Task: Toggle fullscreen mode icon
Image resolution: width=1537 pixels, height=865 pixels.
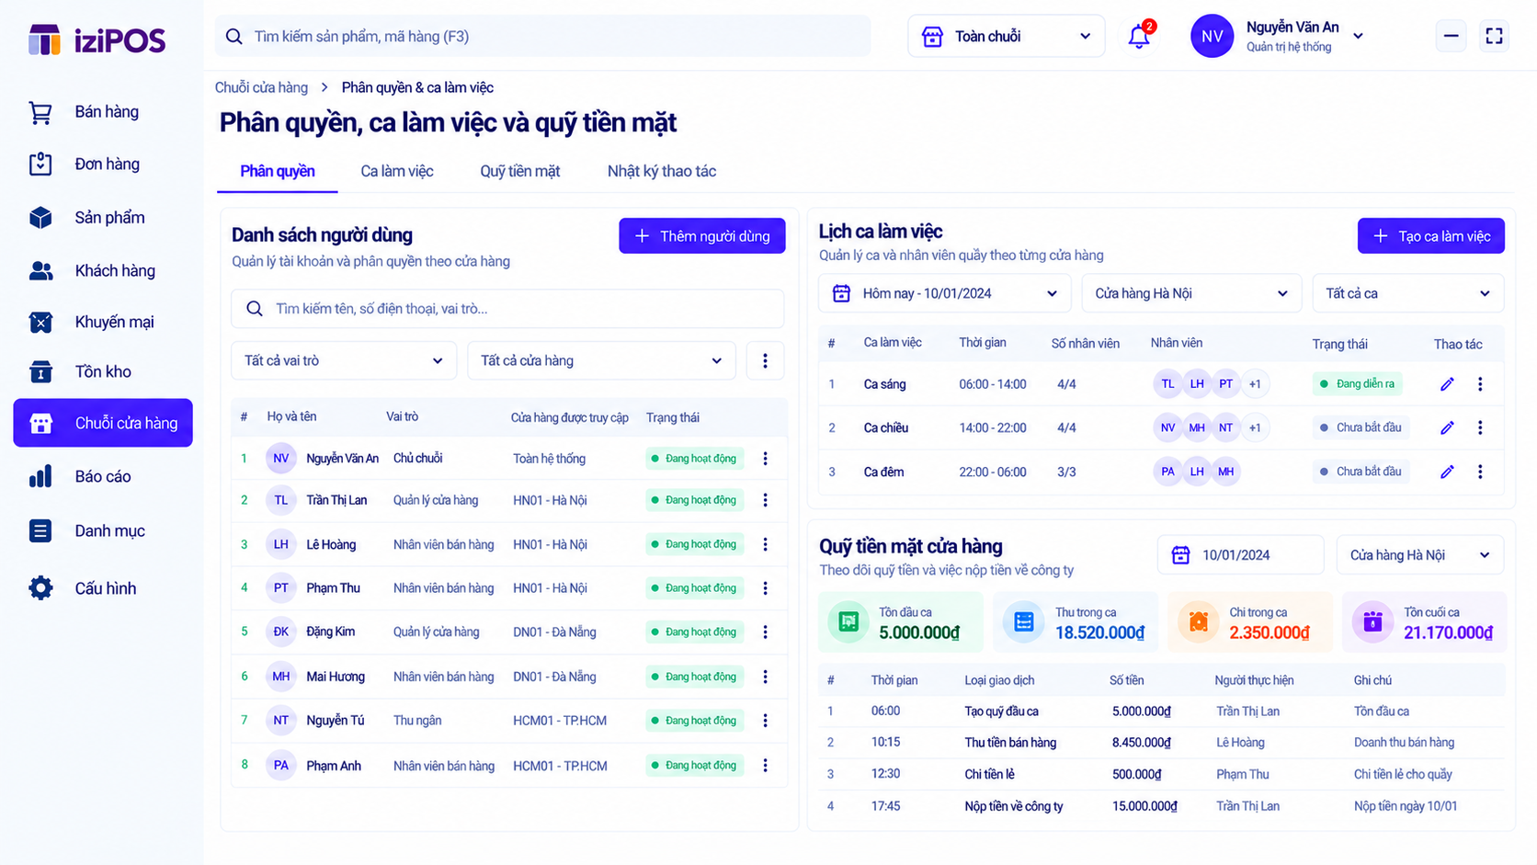Action: tap(1494, 36)
